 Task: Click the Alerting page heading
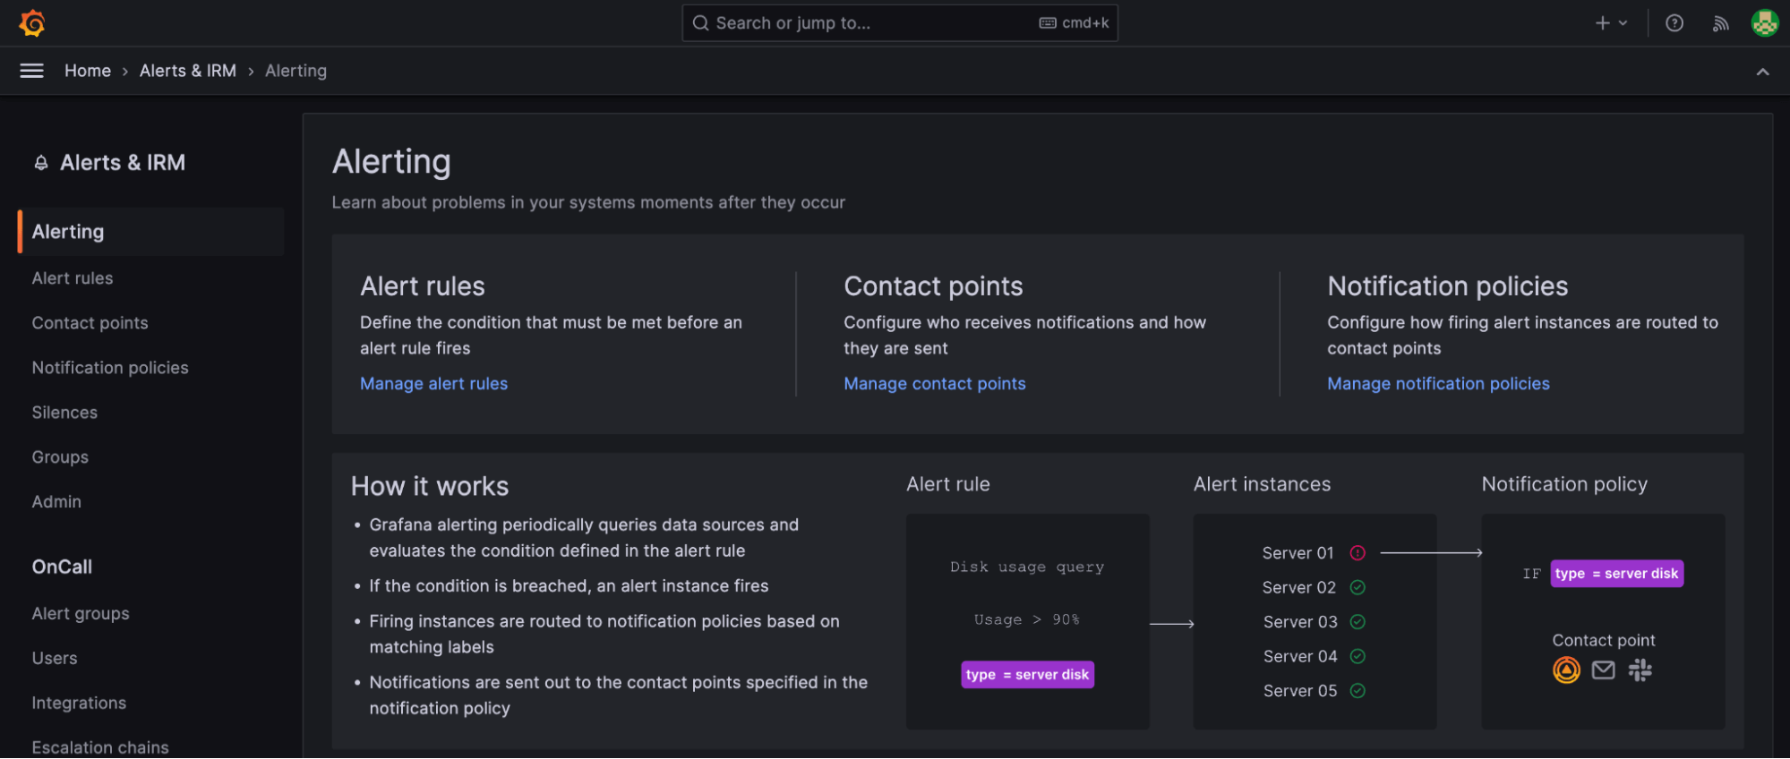(x=391, y=162)
